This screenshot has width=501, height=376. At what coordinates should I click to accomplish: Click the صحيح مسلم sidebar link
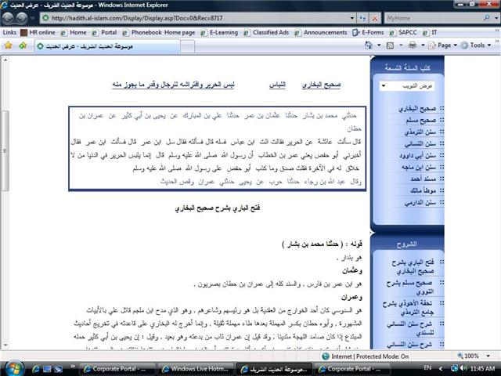pos(413,122)
